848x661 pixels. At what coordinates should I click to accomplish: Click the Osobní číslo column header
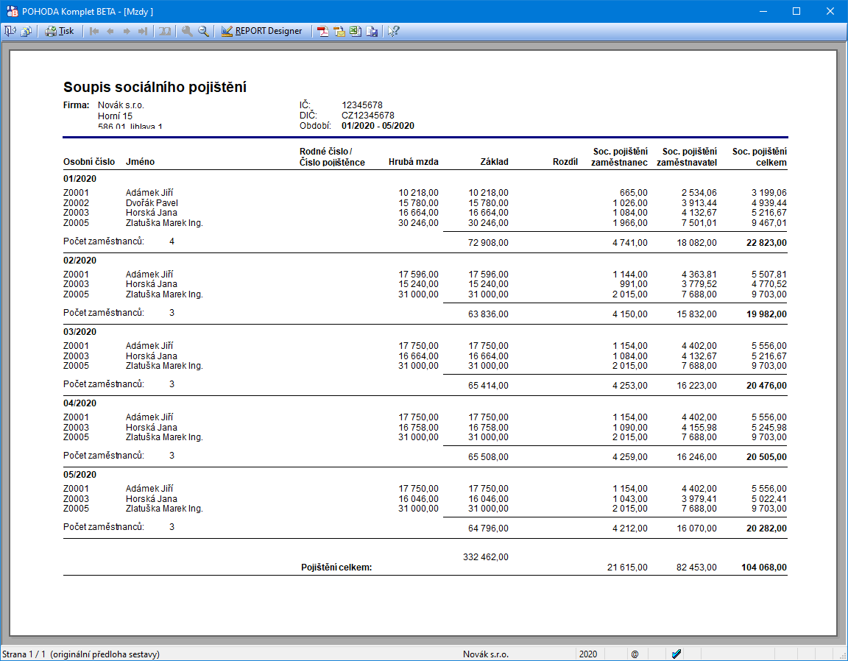click(x=88, y=162)
